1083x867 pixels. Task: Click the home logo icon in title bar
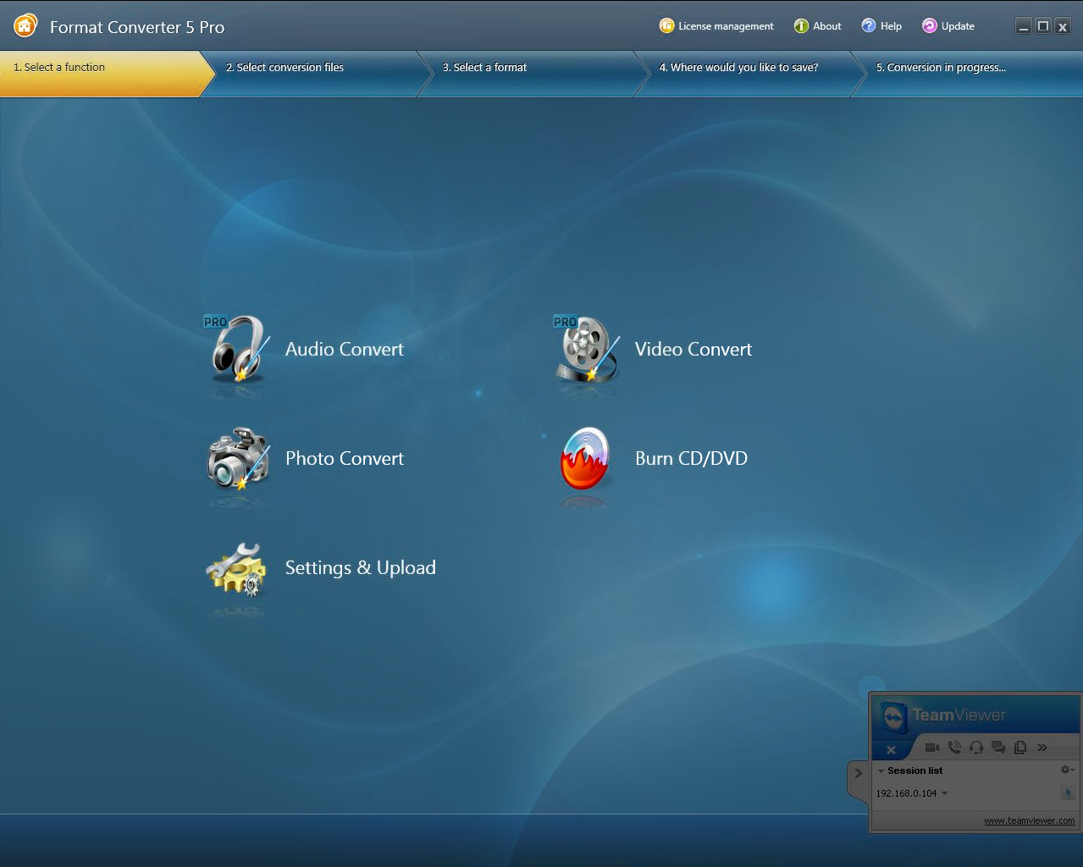(x=25, y=26)
